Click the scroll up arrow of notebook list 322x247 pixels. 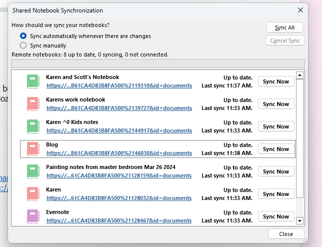click(299, 75)
